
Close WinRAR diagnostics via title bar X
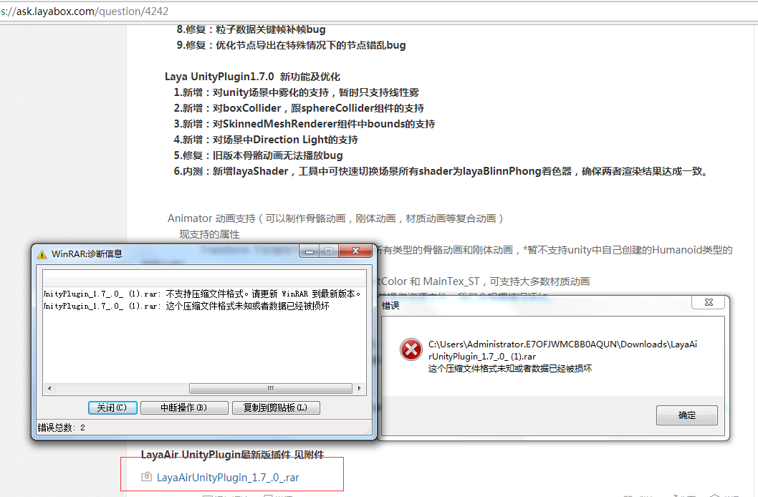click(x=354, y=251)
